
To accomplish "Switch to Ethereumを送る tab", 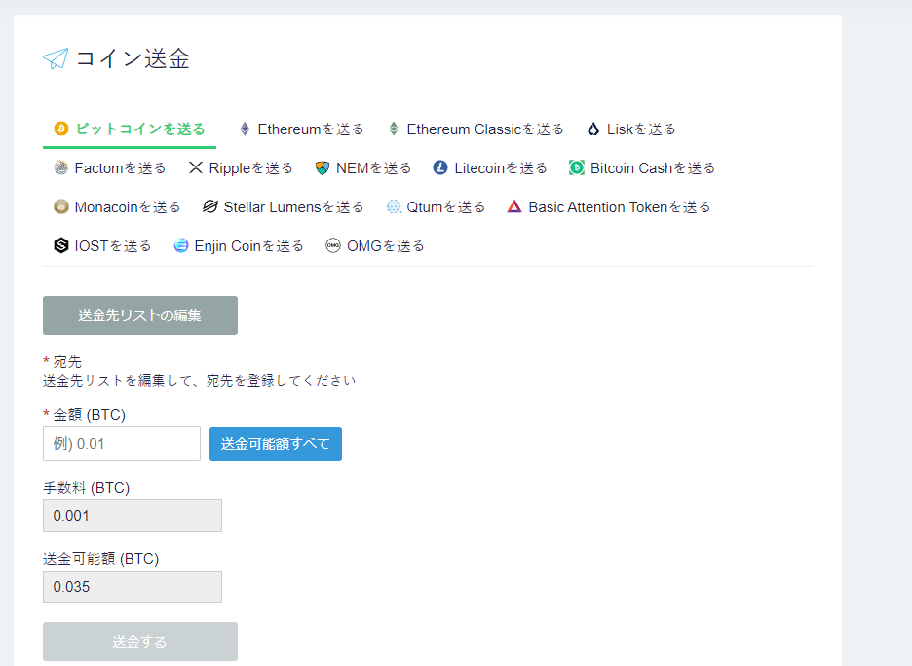I will 302,129.
